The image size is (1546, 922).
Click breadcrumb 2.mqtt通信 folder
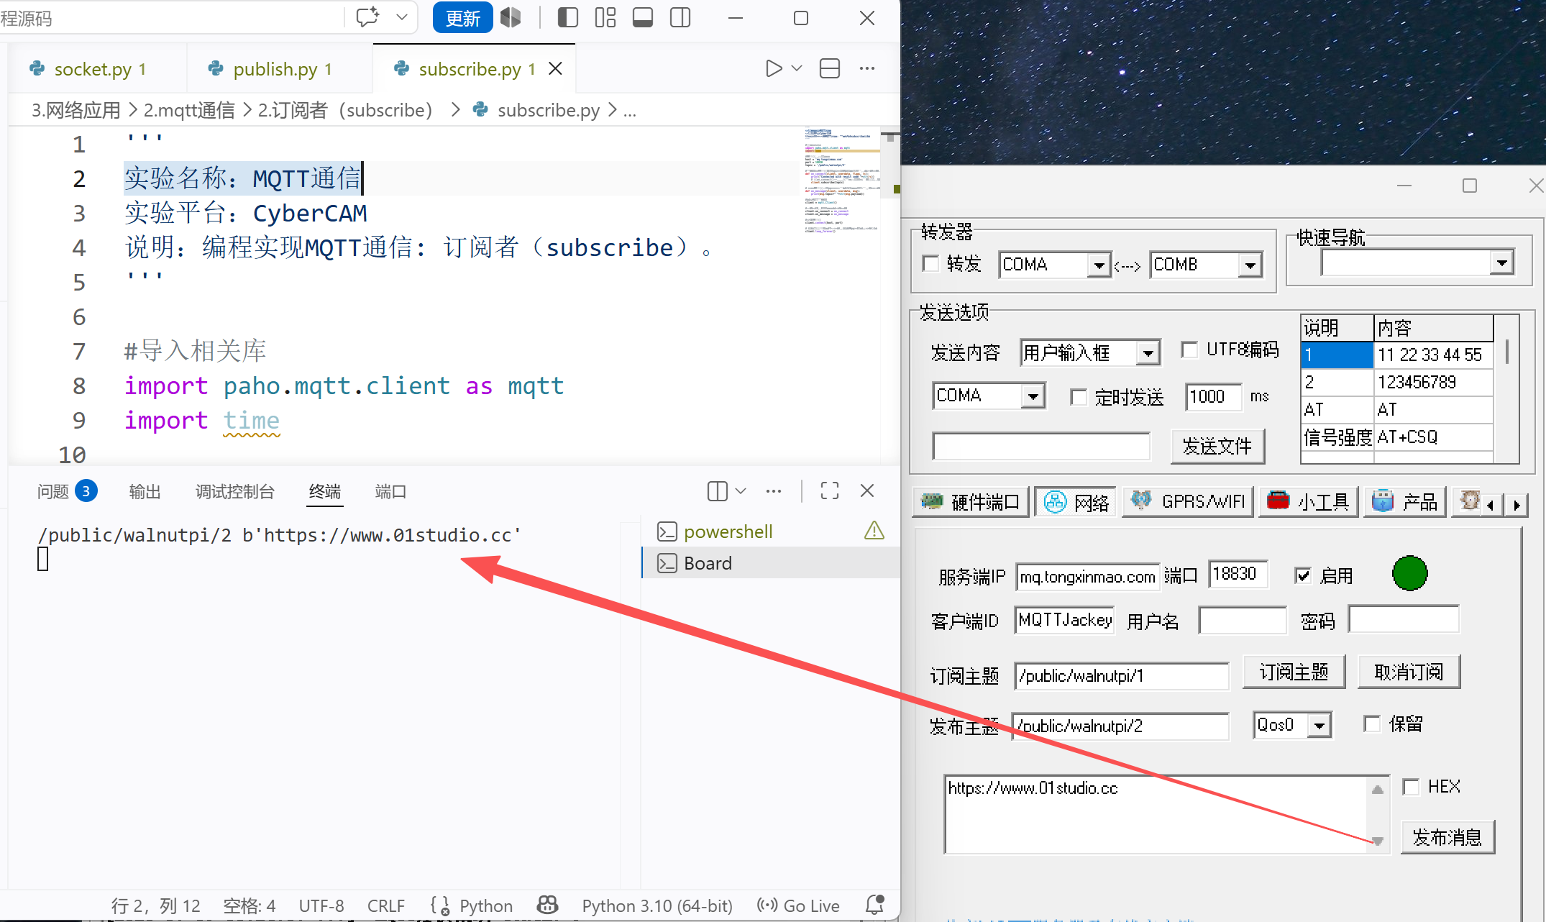pos(189,110)
